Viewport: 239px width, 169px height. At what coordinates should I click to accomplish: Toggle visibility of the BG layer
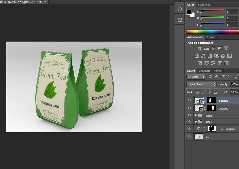pos(189,137)
